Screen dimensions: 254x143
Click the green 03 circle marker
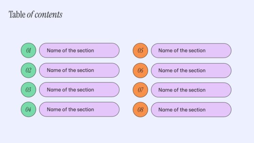tap(29, 90)
